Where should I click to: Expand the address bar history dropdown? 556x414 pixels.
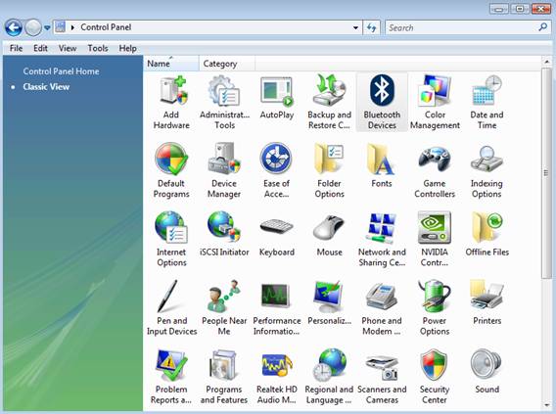click(x=355, y=27)
